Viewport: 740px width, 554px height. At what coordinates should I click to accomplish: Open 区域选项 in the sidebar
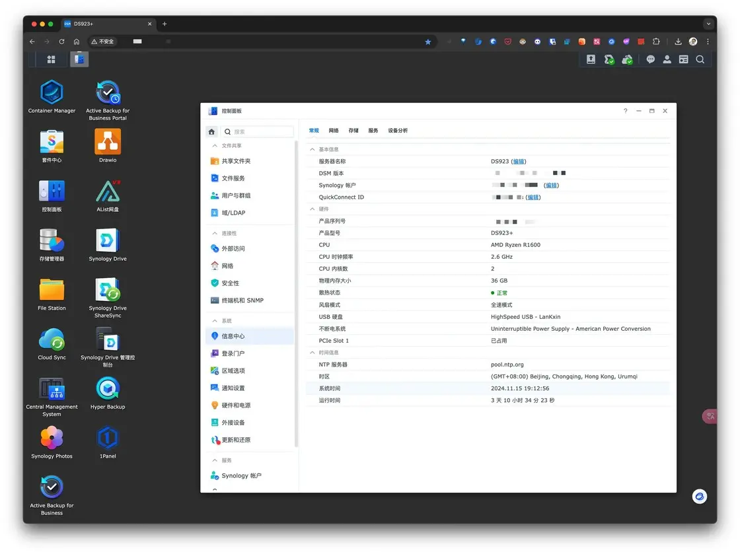250,370
